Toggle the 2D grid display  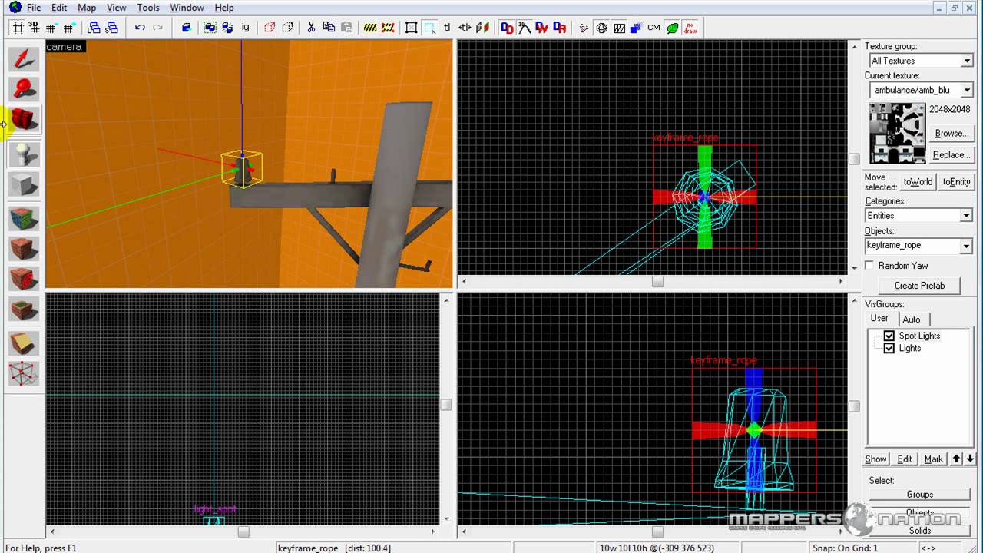[16, 28]
